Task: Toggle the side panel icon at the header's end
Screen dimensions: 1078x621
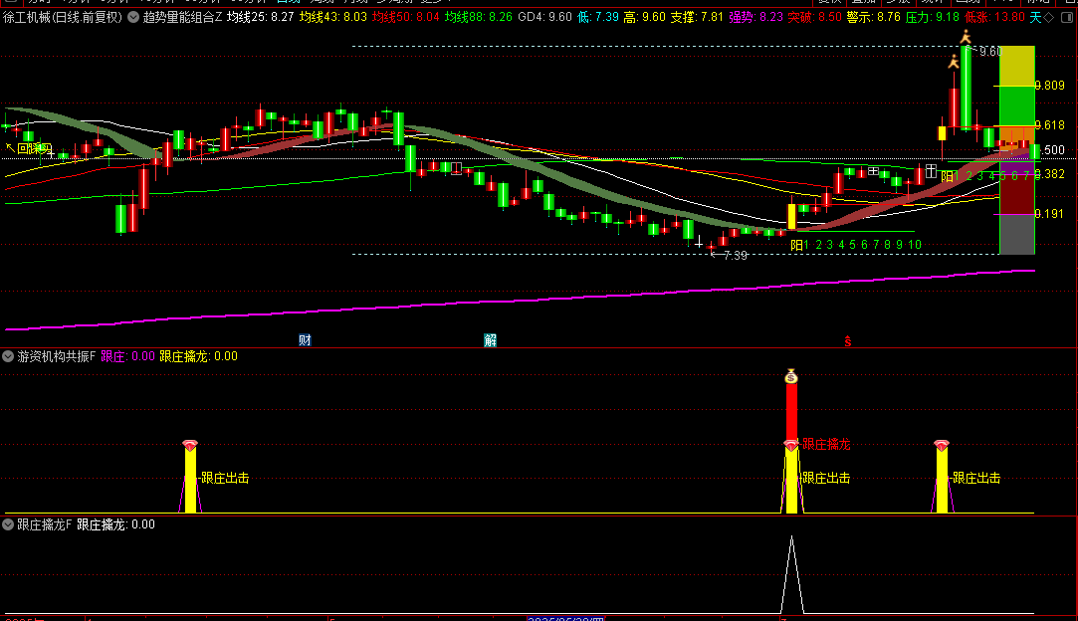Action: point(1067,17)
